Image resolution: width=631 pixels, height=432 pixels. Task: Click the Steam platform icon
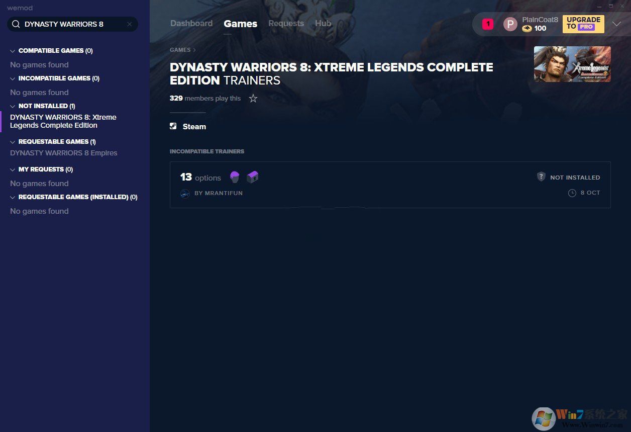(x=173, y=127)
